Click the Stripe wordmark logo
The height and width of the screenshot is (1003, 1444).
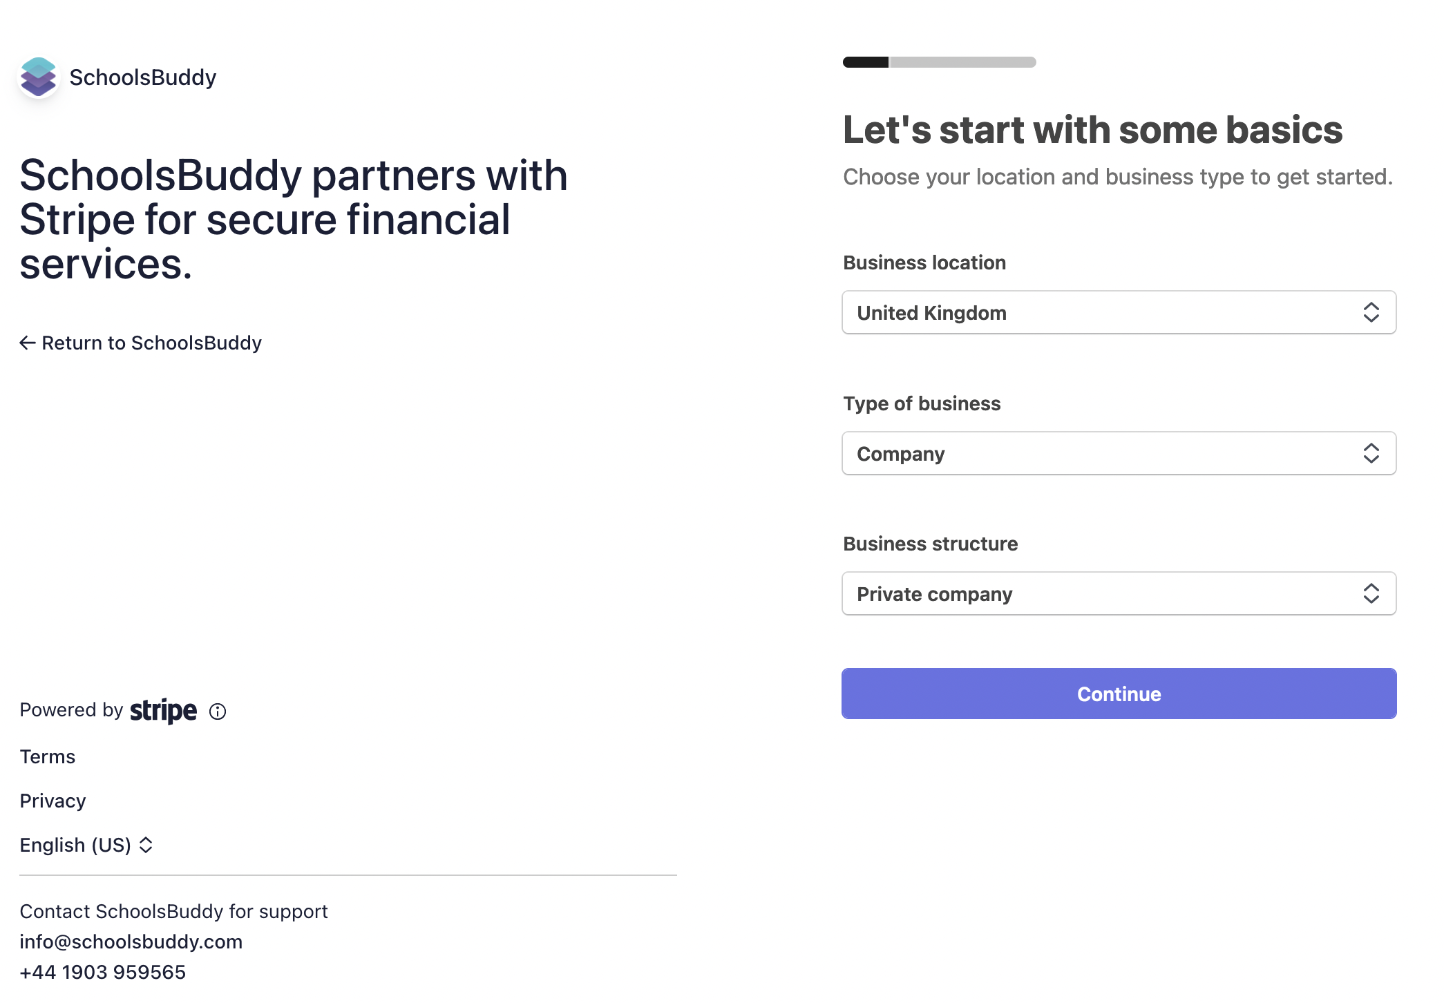coord(163,711)
